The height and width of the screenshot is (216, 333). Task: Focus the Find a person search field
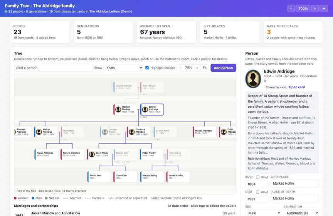click(x=53, y=68)
